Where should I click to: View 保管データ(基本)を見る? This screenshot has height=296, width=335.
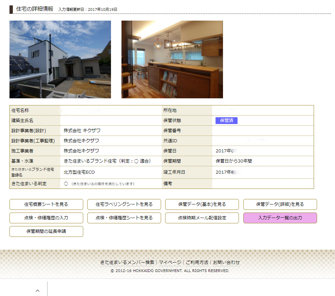202,204
